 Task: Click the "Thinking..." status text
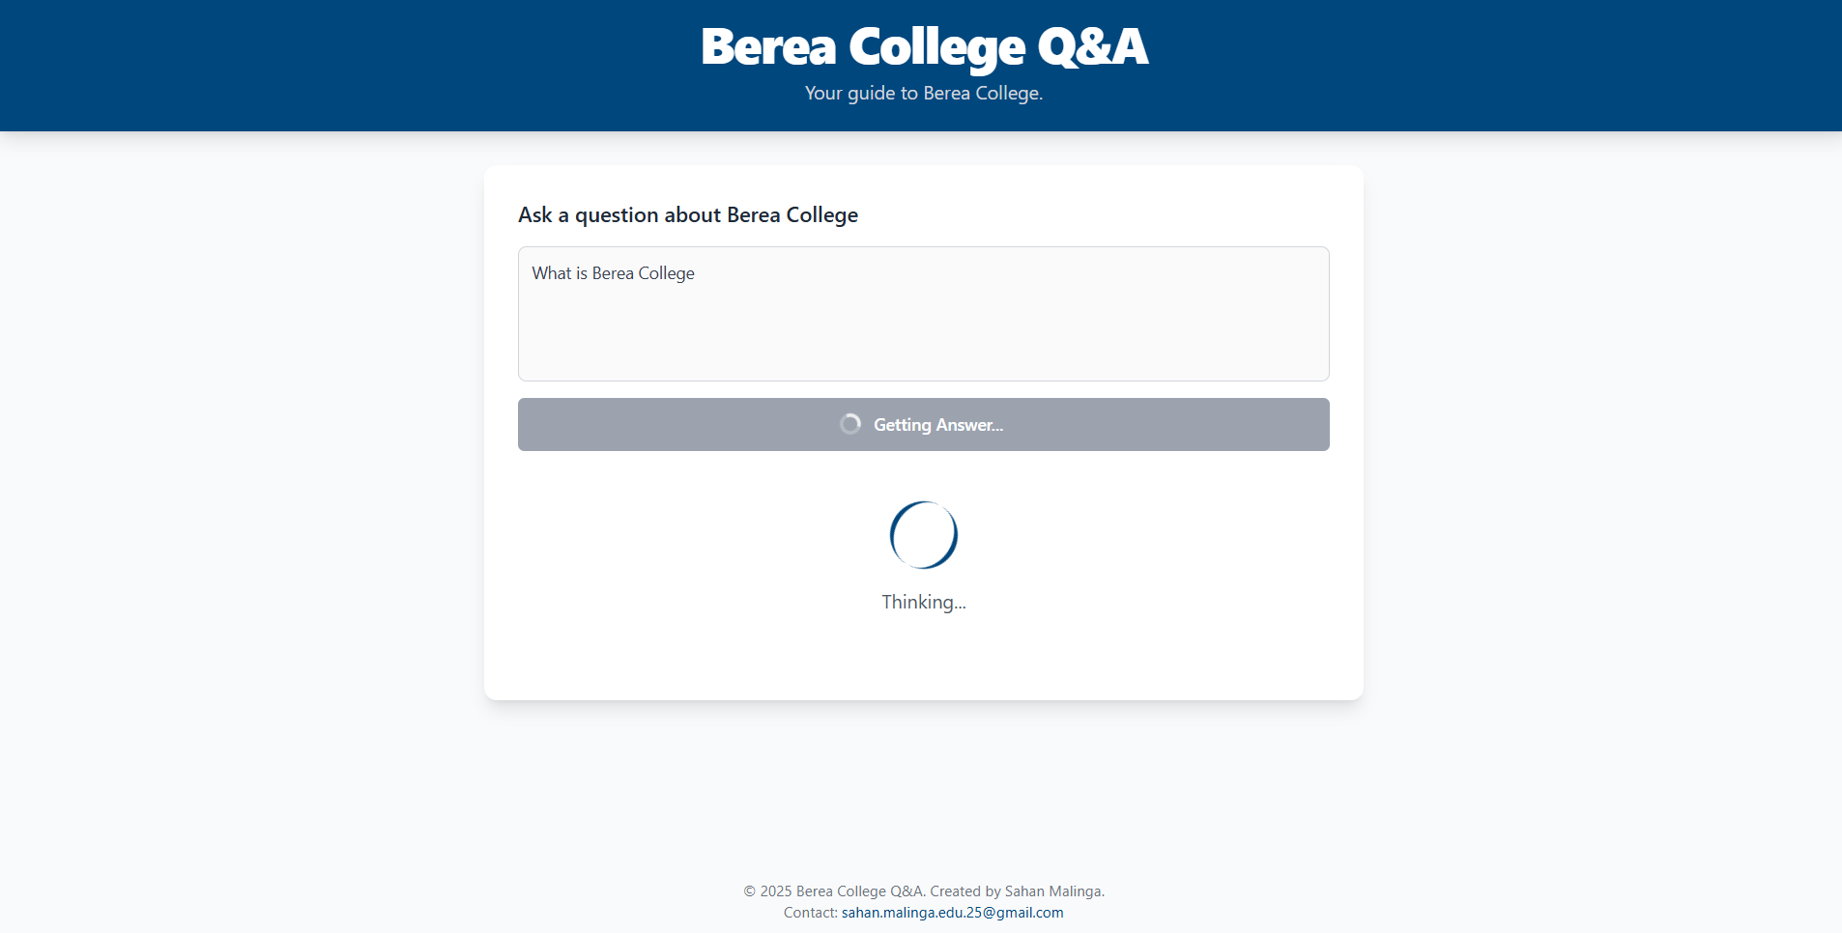coord(924,603)
